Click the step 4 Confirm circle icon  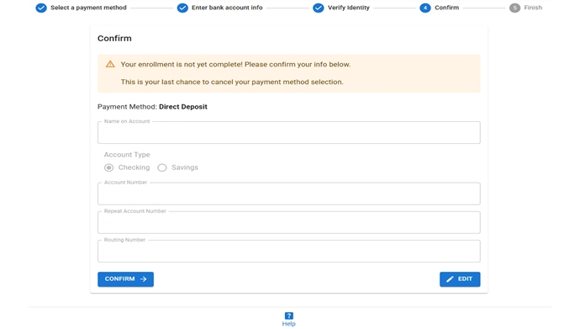click(x=425, y=8)
